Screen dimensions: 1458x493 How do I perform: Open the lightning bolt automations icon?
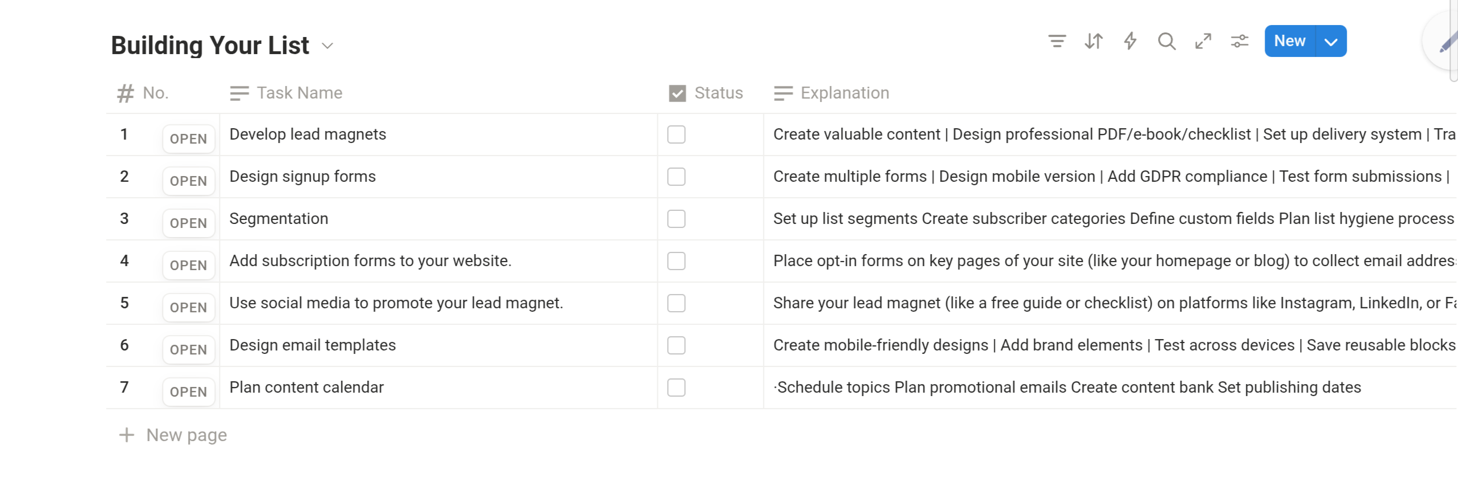point(1130,41)
